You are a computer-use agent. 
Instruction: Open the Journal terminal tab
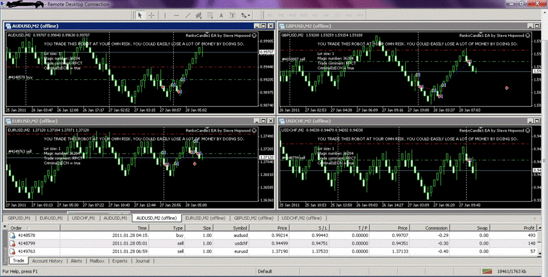pyautogui.click(x=142, y=261)
